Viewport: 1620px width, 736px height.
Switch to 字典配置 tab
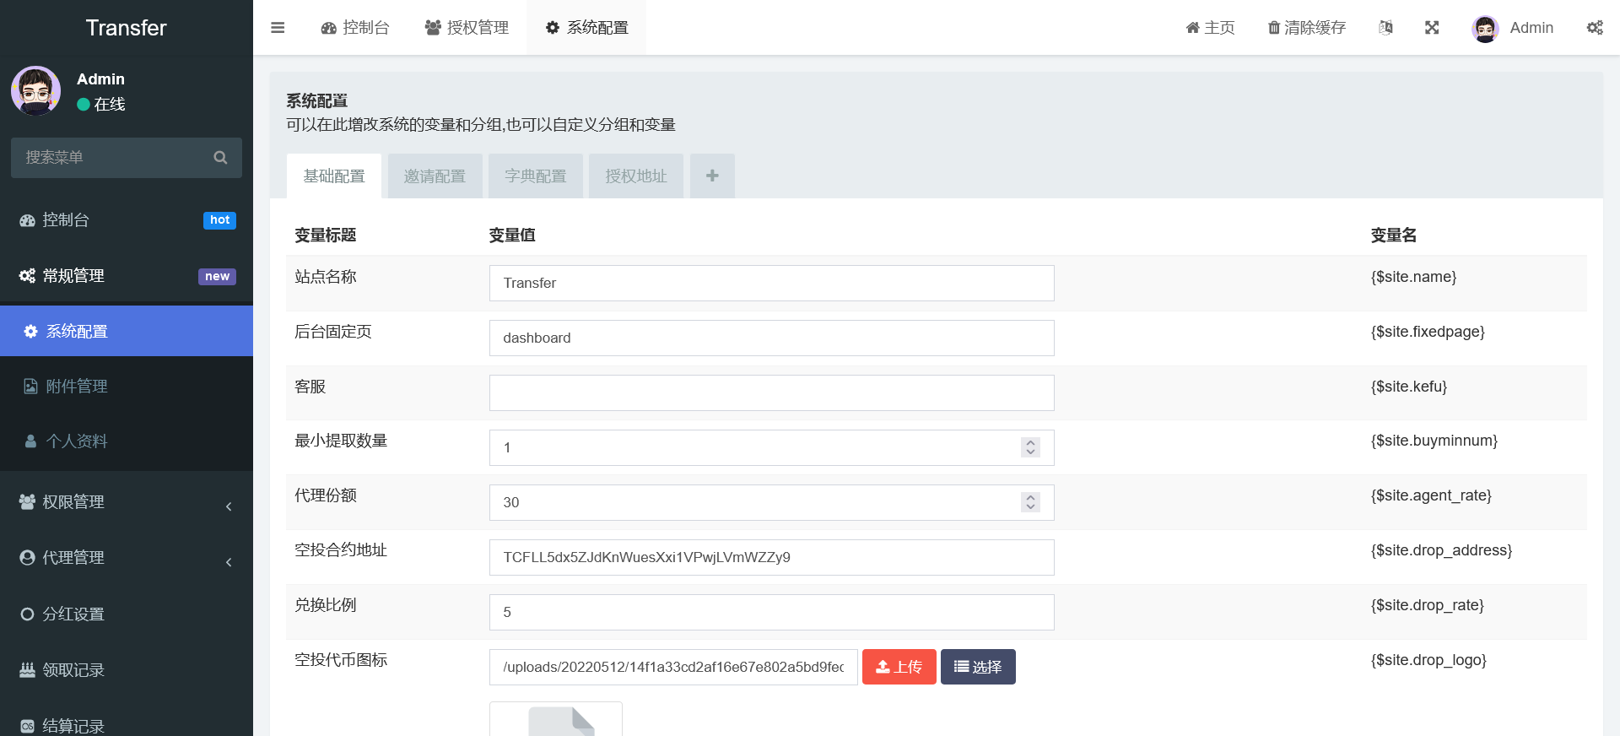[x=535, y=176]
